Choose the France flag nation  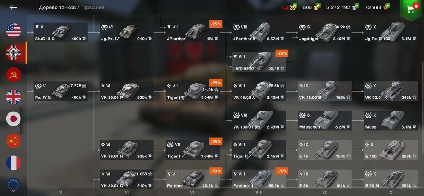point(14,163)
